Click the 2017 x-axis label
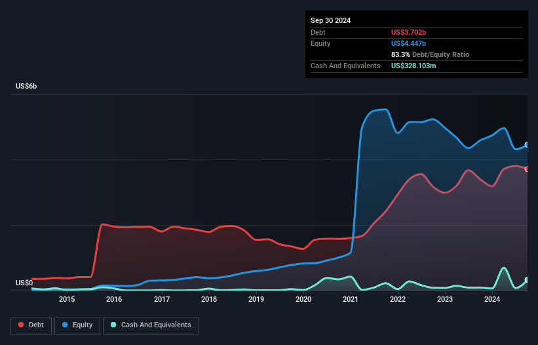The width and height of the screenshot is (538, 345). coord(162,299)
